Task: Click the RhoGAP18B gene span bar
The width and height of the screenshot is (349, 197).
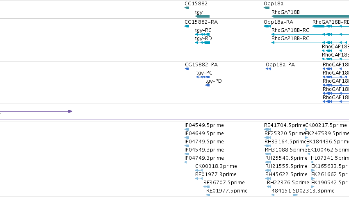Action: pos(310,16)
